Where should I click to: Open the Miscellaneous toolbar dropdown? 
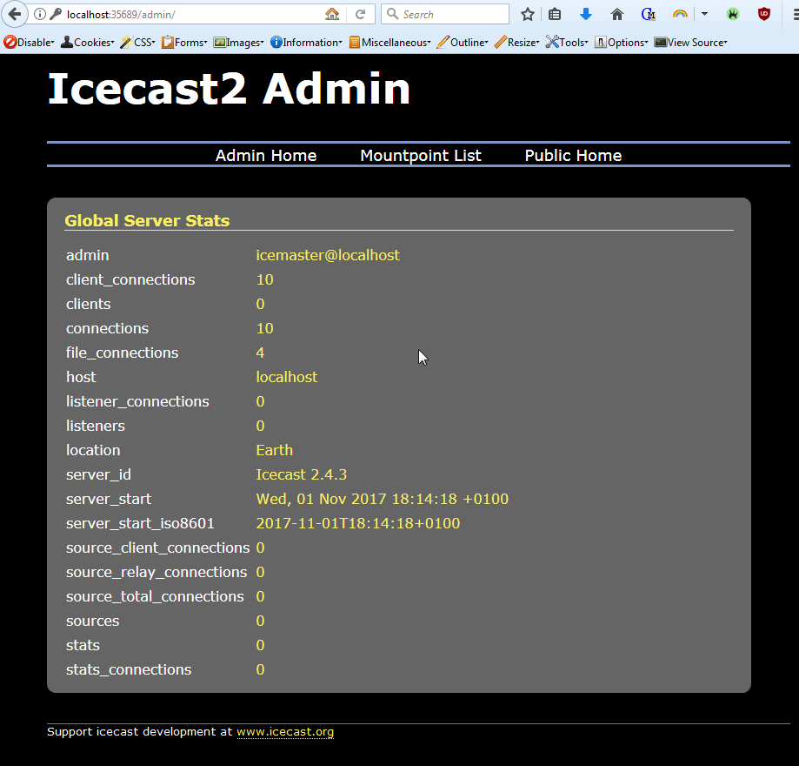pos(390,43)
